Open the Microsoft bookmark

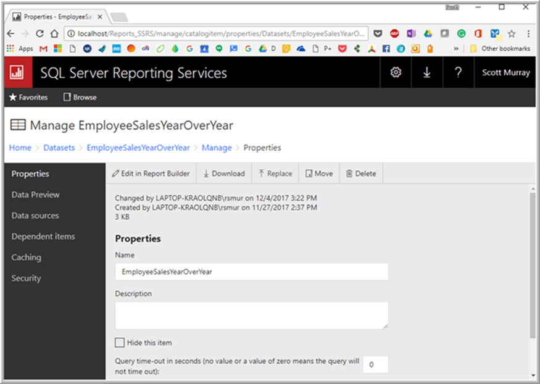tap(57, 49)
